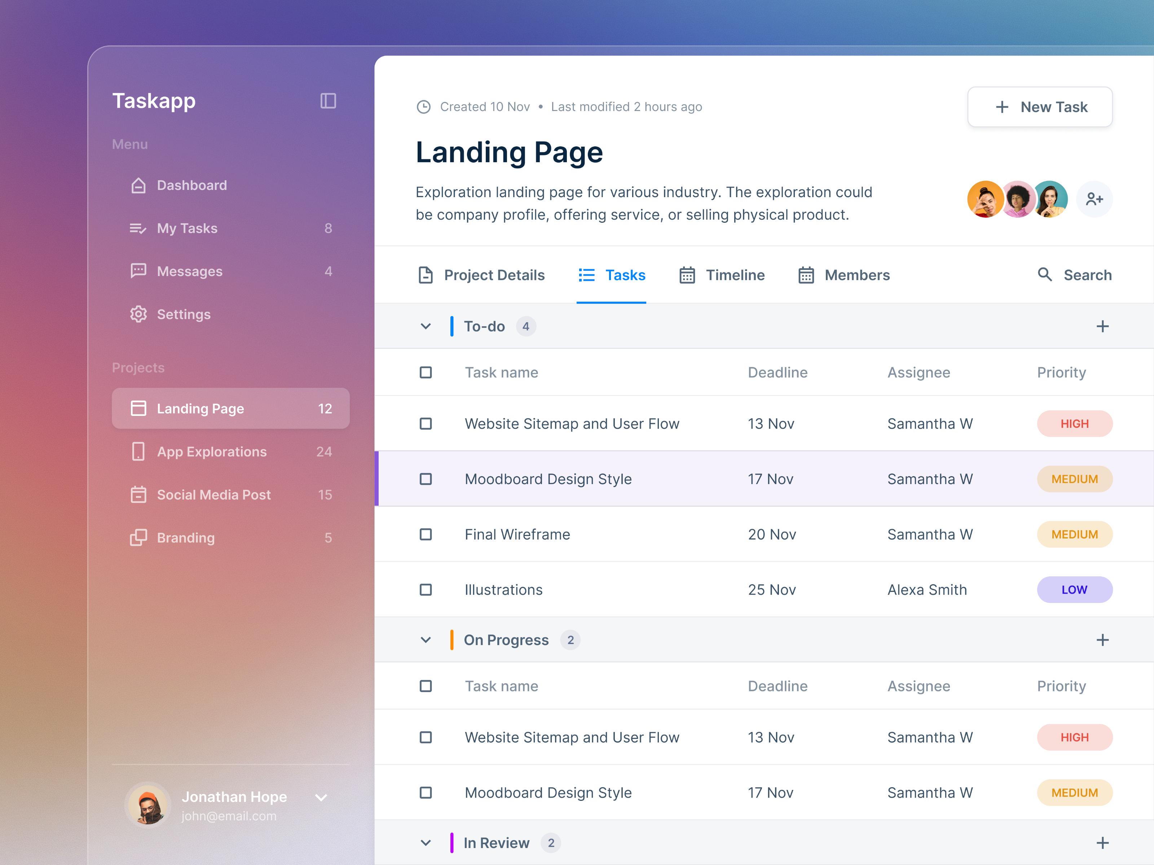
Task: Add a task to In Review with plus icon
Action: tap(1102, 843)
